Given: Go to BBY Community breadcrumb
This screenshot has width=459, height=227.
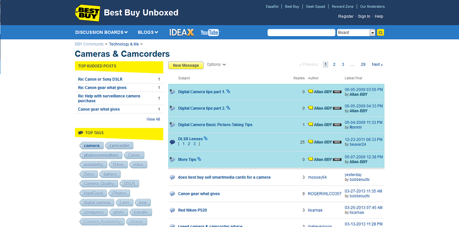Looking at the screenshot, I should click(x=89, y=44).
